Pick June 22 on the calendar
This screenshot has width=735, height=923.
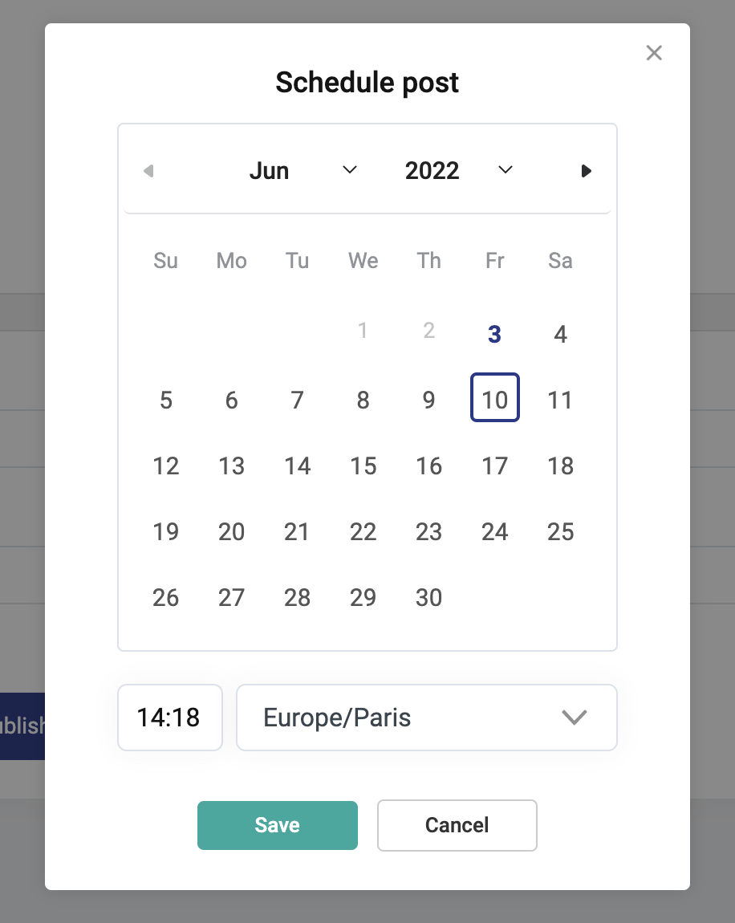tap(363, 531)
